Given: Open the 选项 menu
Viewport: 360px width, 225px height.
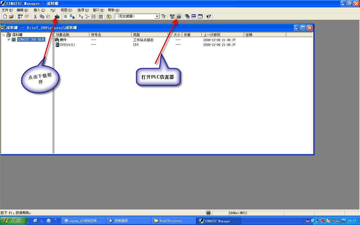Looking at the screenshot, I should 83,10.
